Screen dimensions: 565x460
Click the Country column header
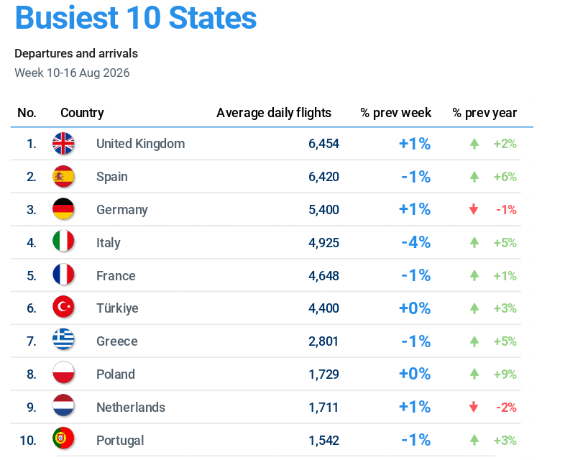(82, 113)
